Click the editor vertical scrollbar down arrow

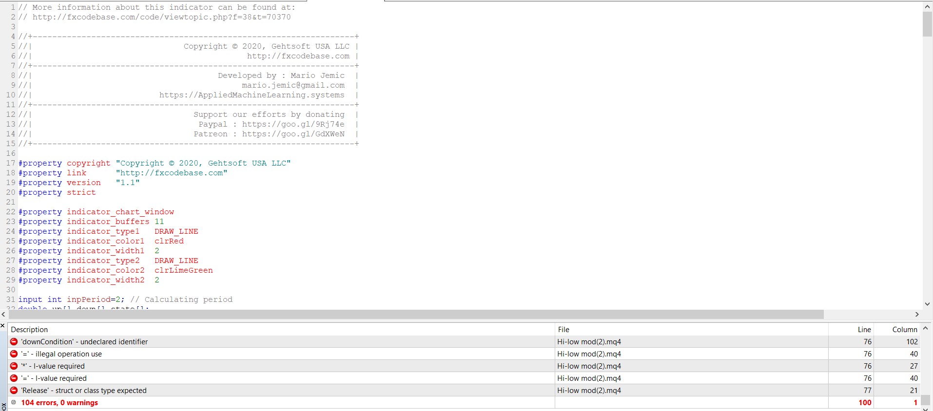(927, 304)
